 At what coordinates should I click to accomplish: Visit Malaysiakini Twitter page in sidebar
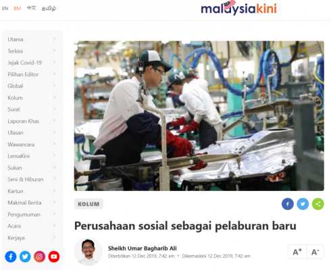tap(25, 256)
